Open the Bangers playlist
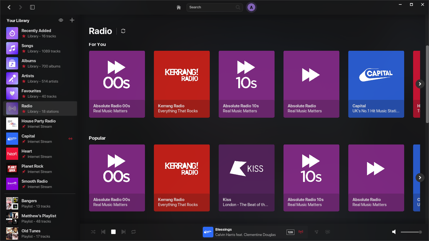Screen dimensions: 429x241 pos(40,203)
